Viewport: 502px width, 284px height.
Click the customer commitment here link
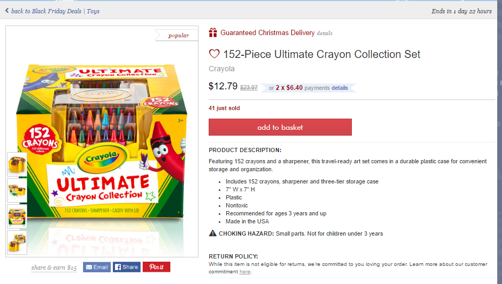(x=245, y=272)
